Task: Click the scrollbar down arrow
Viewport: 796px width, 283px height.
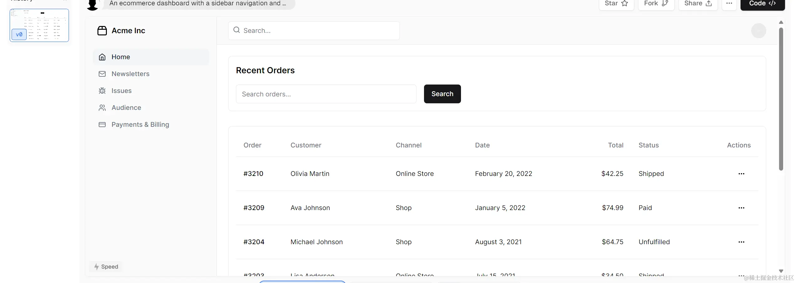Action: pos(781,271)
